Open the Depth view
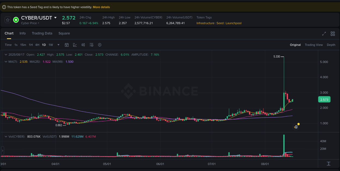 point(331,45)
